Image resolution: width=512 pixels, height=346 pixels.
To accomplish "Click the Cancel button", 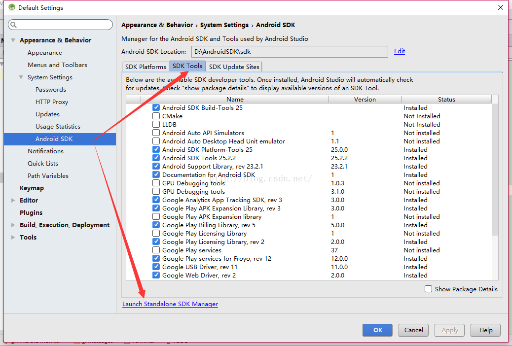I will tap(414, 330).
